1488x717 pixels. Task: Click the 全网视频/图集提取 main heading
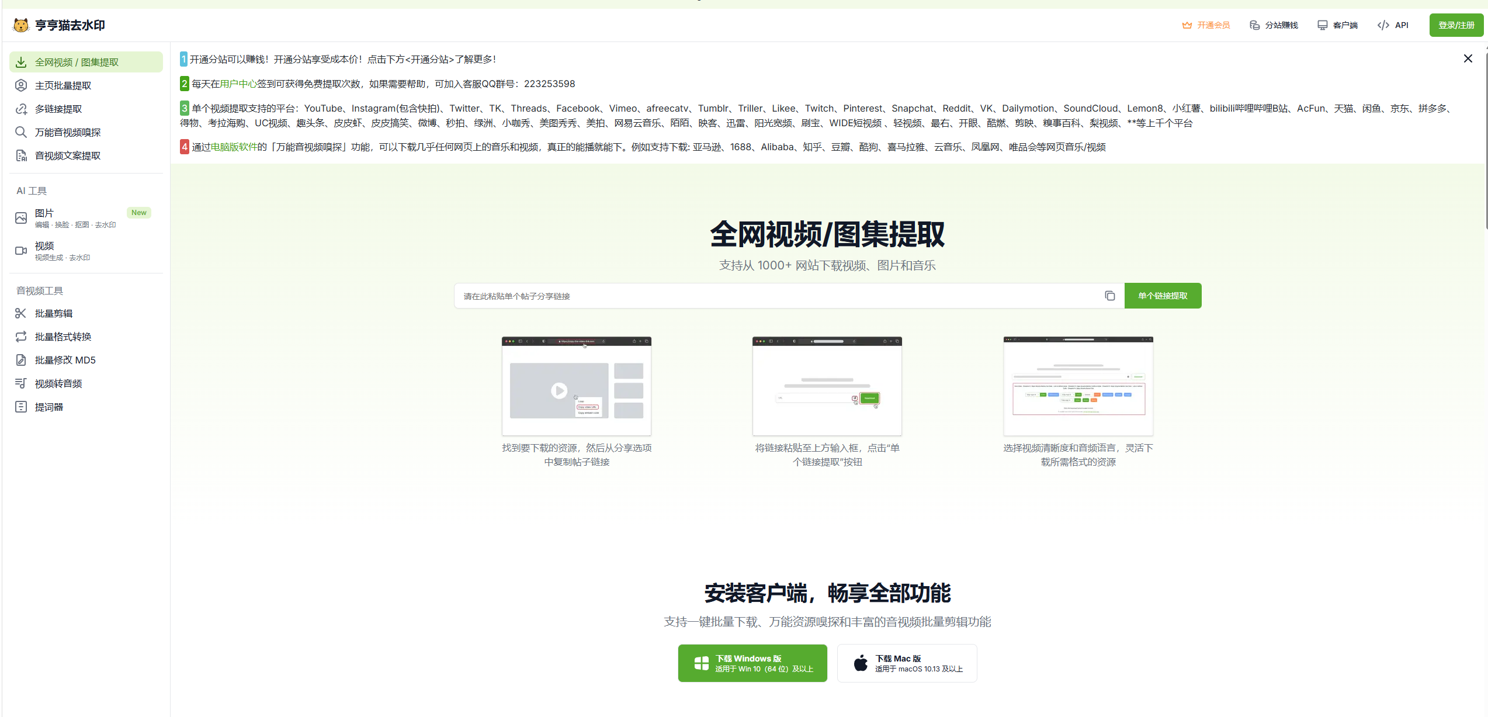(827, 234)
